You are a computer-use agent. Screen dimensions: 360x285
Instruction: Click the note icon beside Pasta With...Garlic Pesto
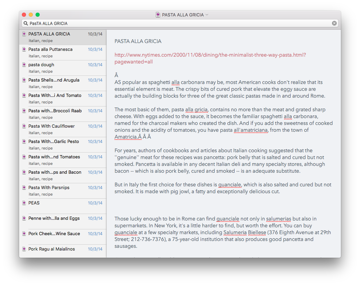24,141
